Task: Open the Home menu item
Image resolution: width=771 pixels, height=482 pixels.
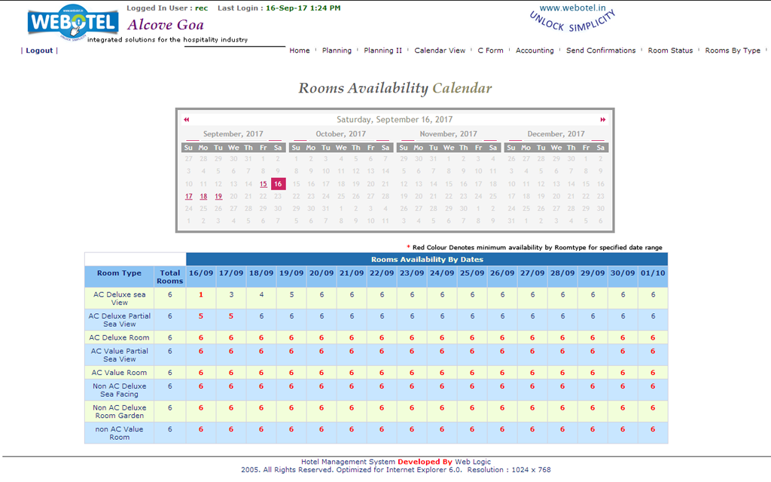Action: pyautogui.click(x=300, y=50)
